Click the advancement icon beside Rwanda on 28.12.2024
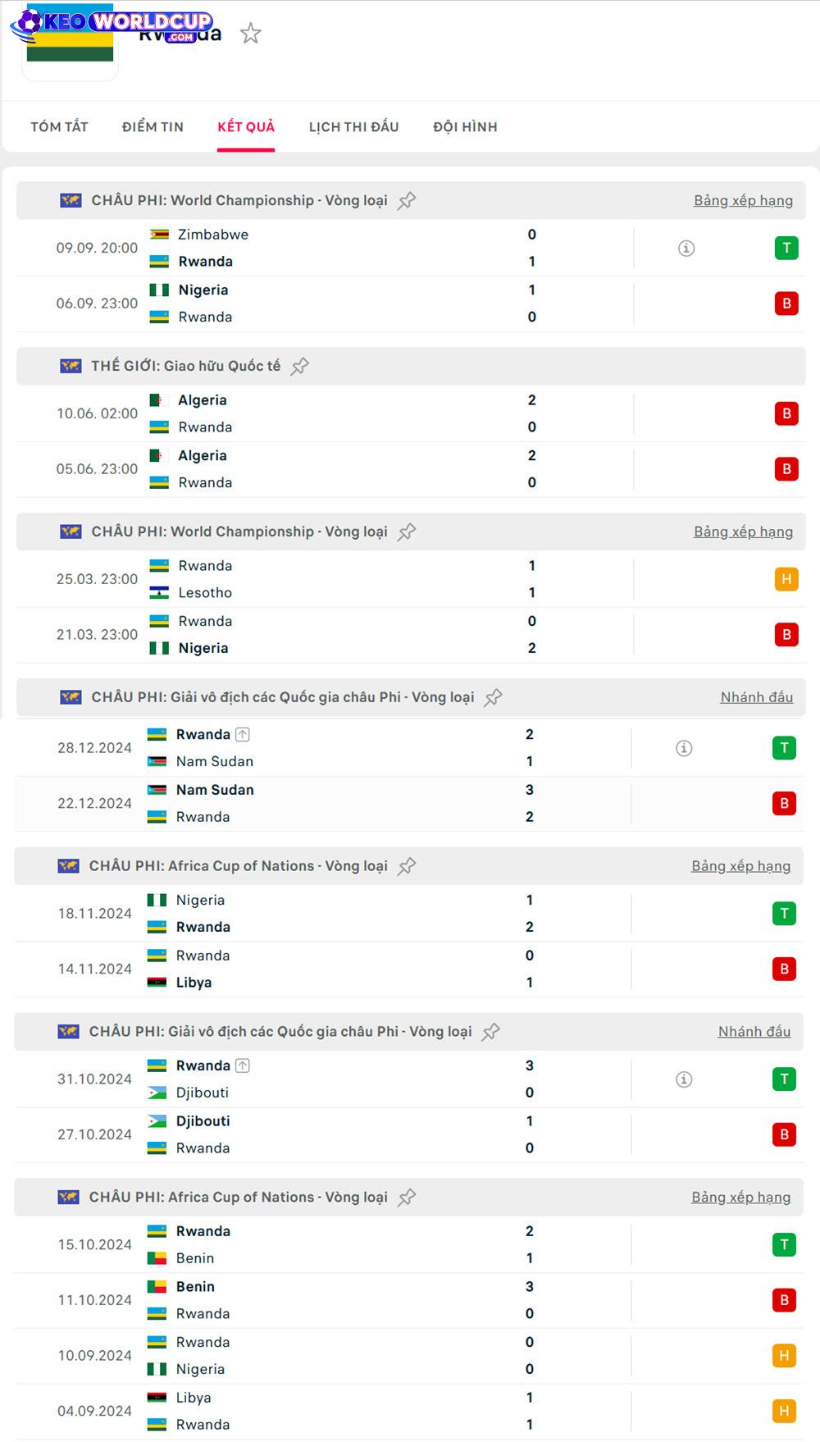Screen dimensions: 820x1442 pos(243,735)
